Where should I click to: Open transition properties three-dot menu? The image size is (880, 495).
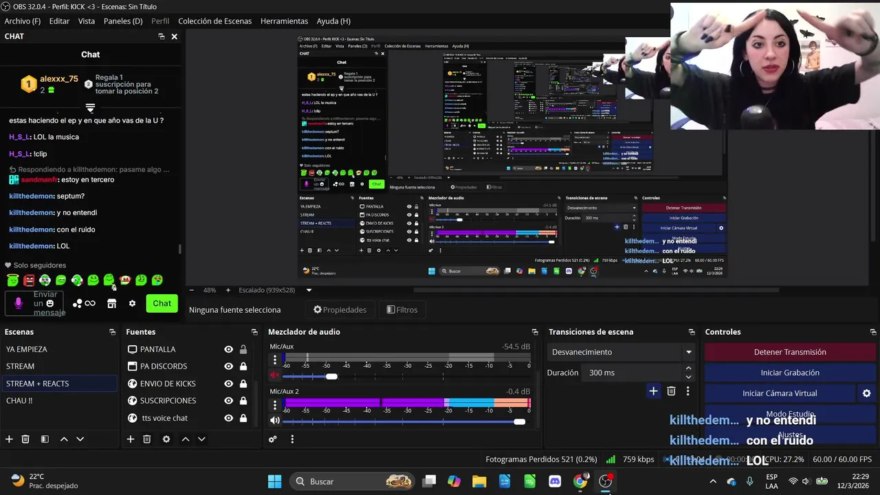point(687,391)
